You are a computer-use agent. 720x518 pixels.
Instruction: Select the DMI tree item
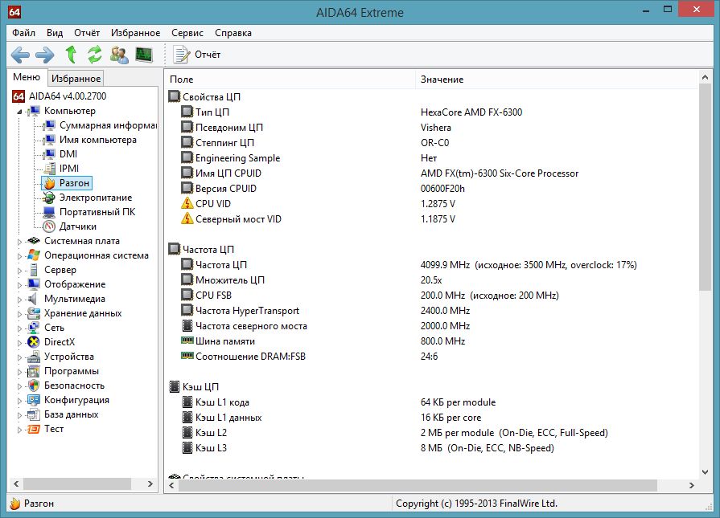point(68,154)
